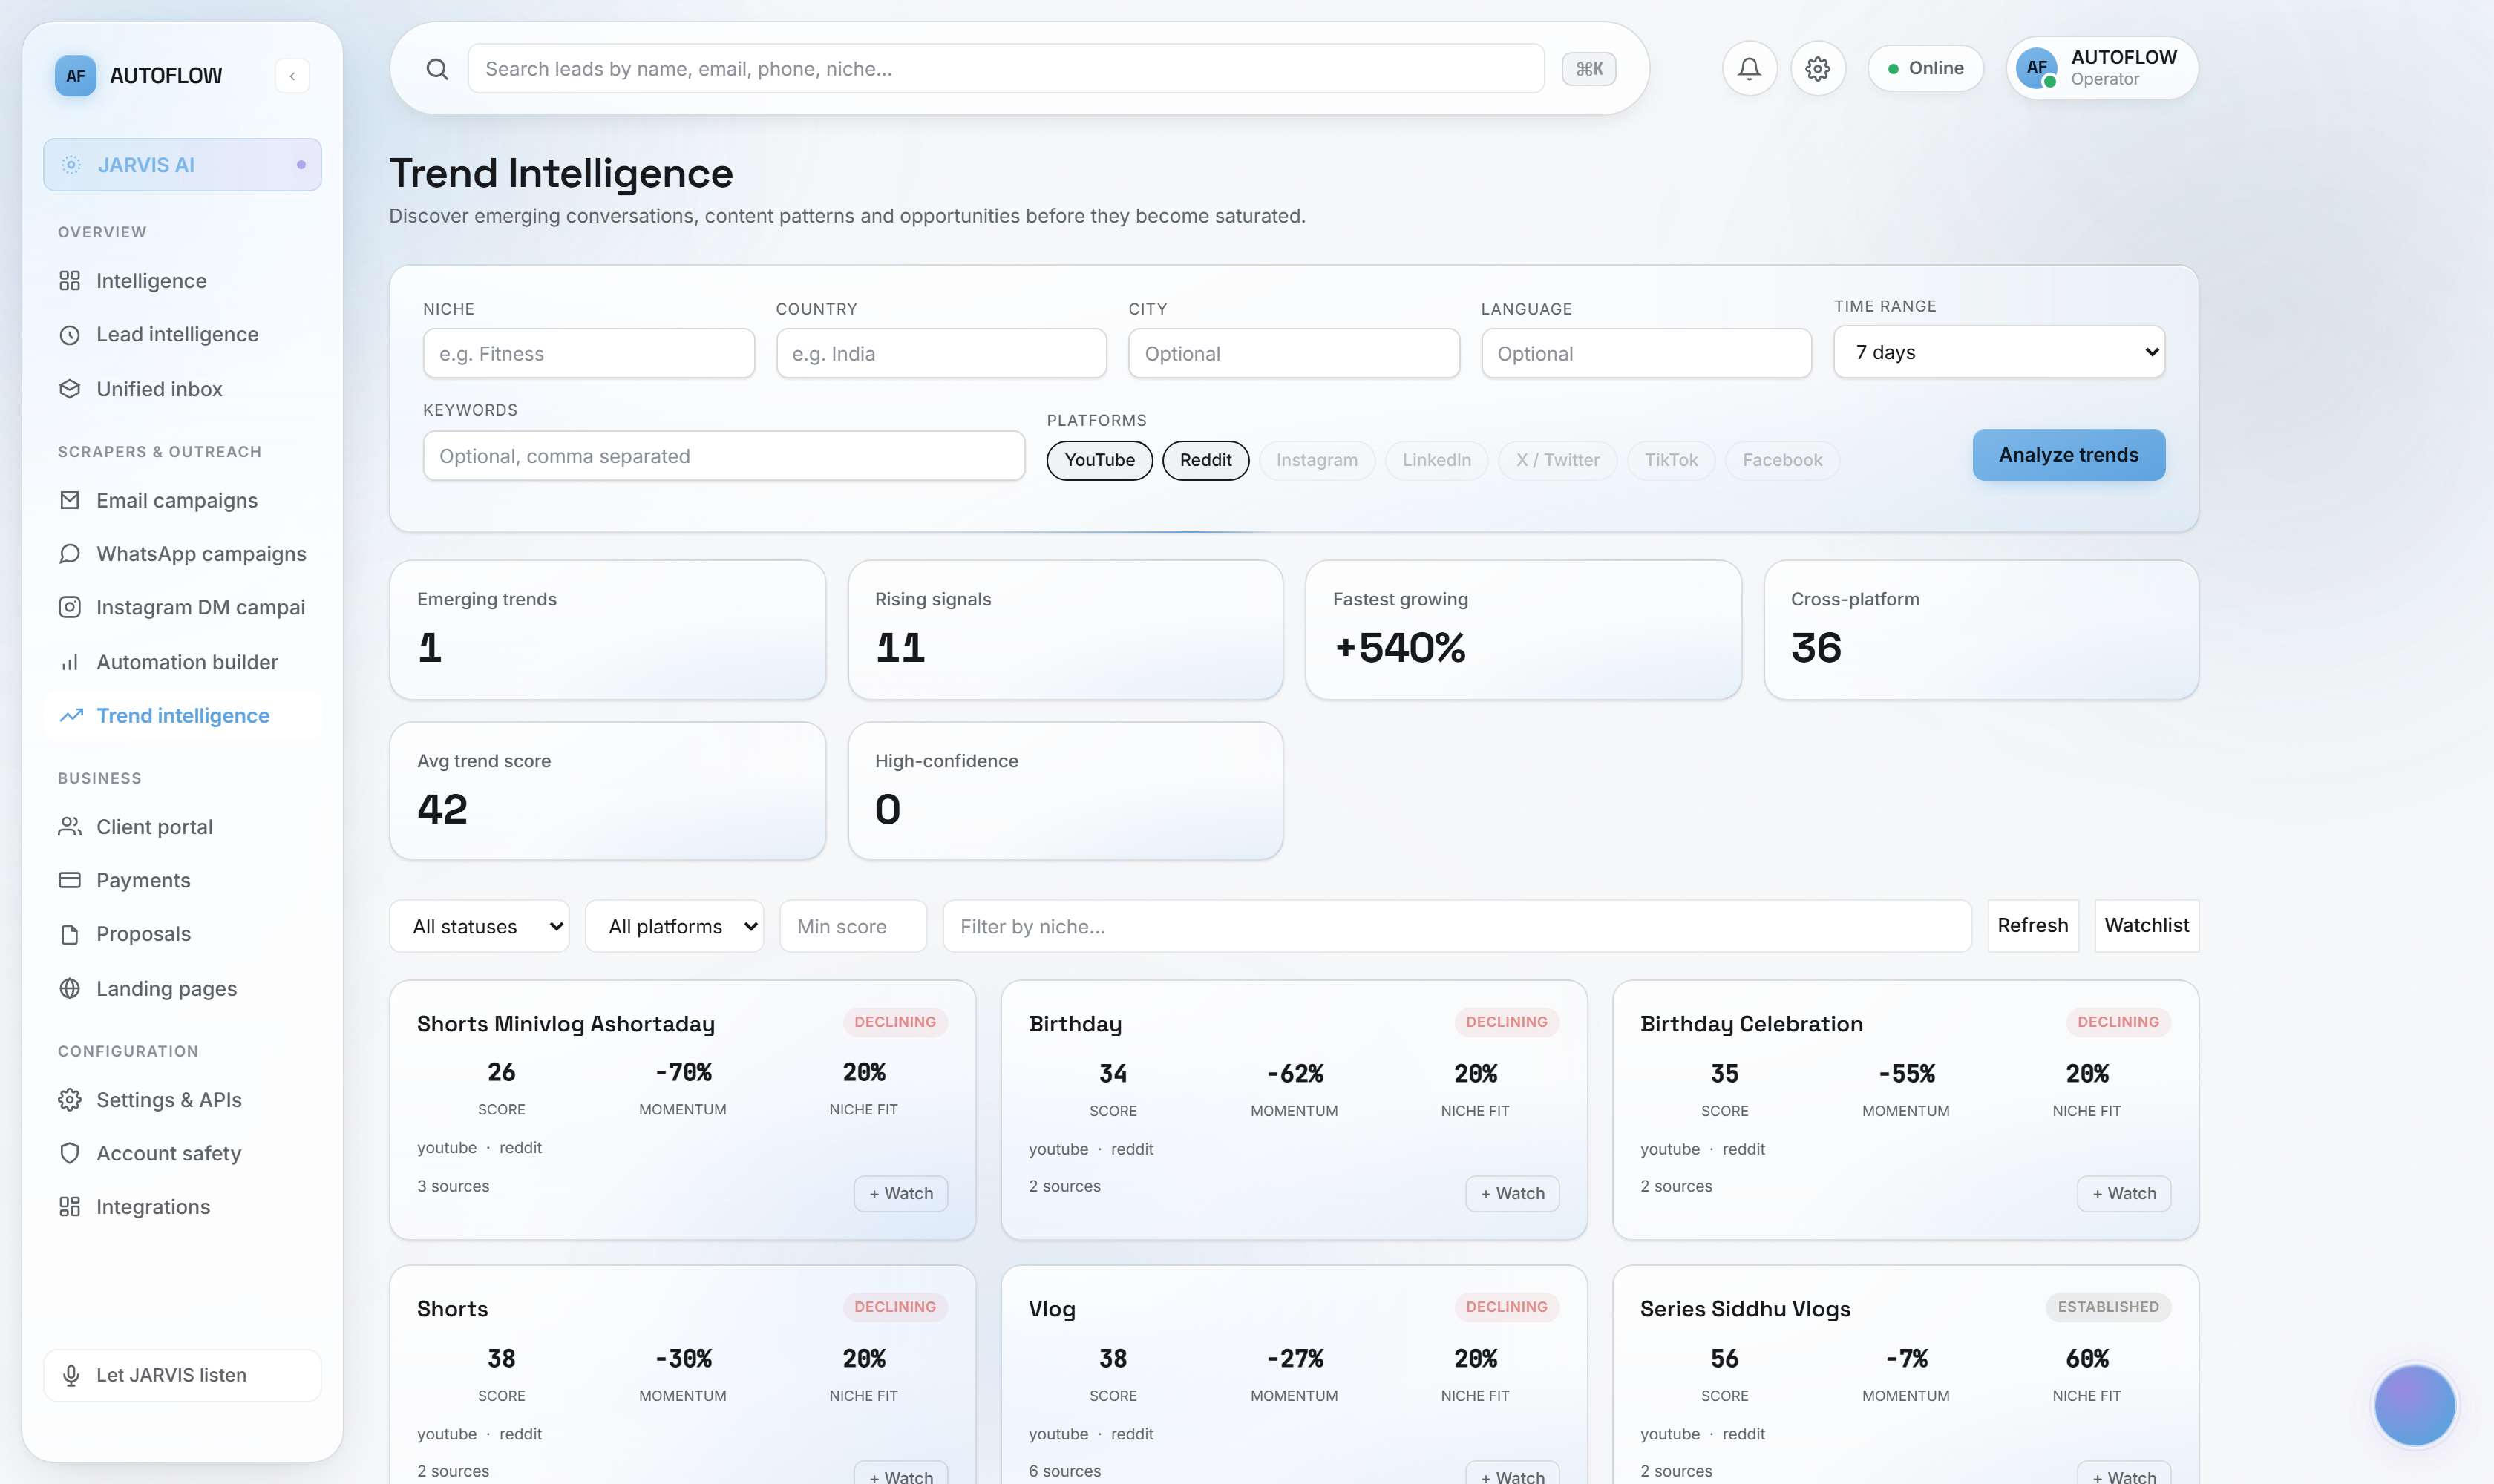Click the search magnifier icon
This screenshot has height=1484, width=2494.
(437, 69)
